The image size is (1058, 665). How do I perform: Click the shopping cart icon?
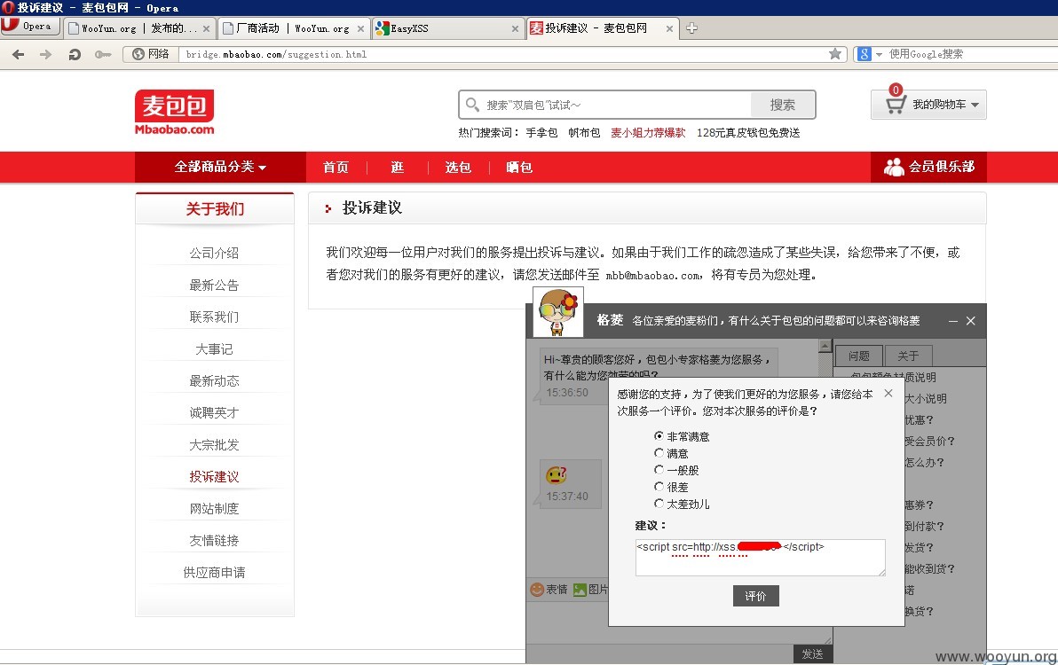896,105
